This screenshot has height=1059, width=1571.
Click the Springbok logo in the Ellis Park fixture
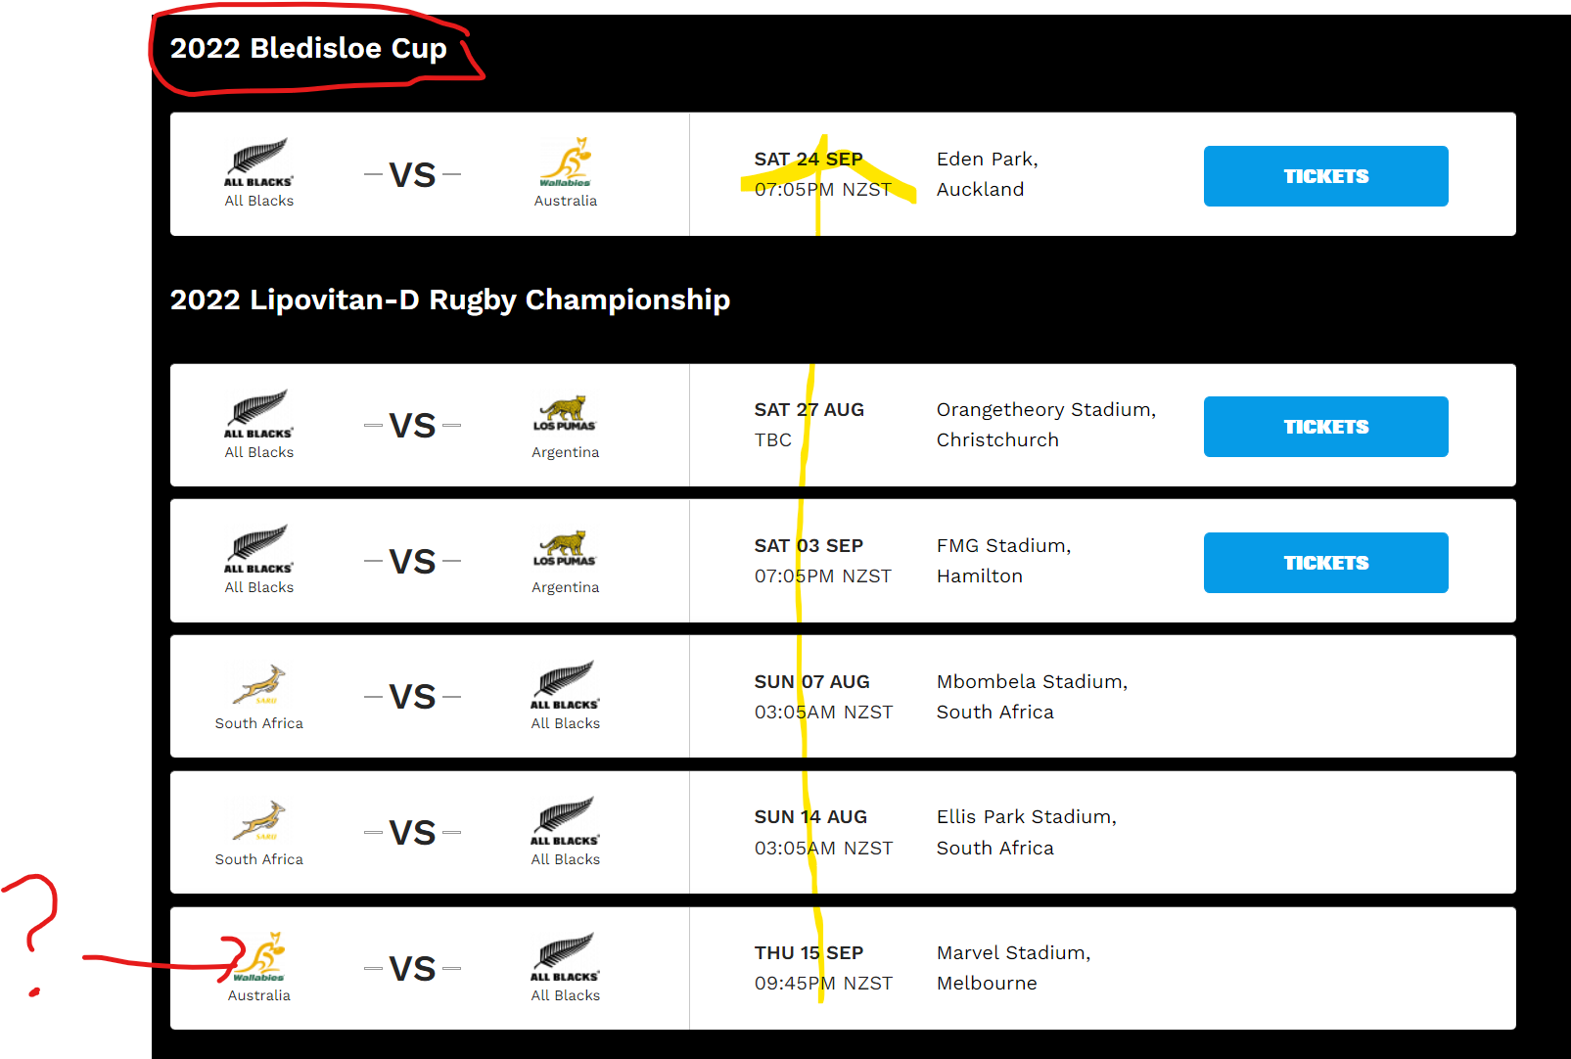[x=259, y=820]
